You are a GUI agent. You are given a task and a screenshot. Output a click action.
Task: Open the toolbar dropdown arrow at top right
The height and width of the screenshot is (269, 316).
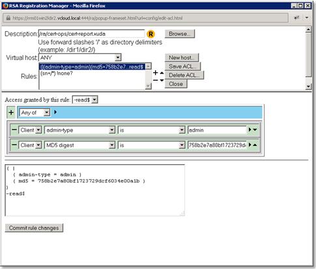[307, 18]
